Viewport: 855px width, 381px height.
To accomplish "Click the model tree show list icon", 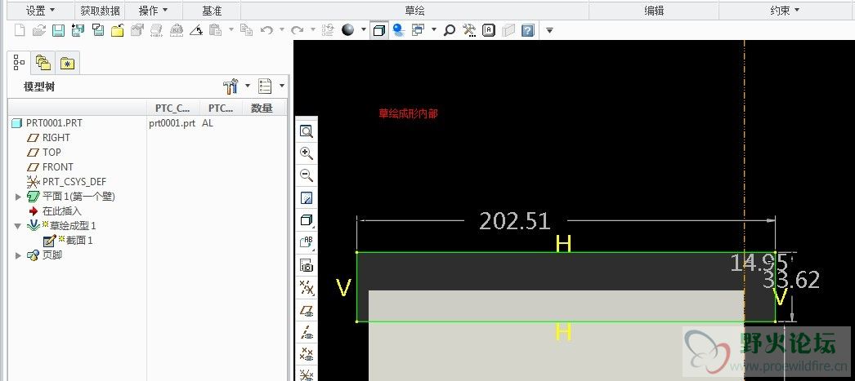I will 266,86.
